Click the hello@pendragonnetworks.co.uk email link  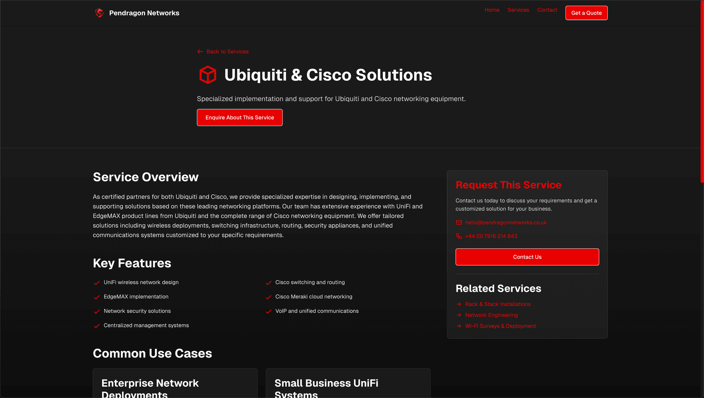point(506,223)
